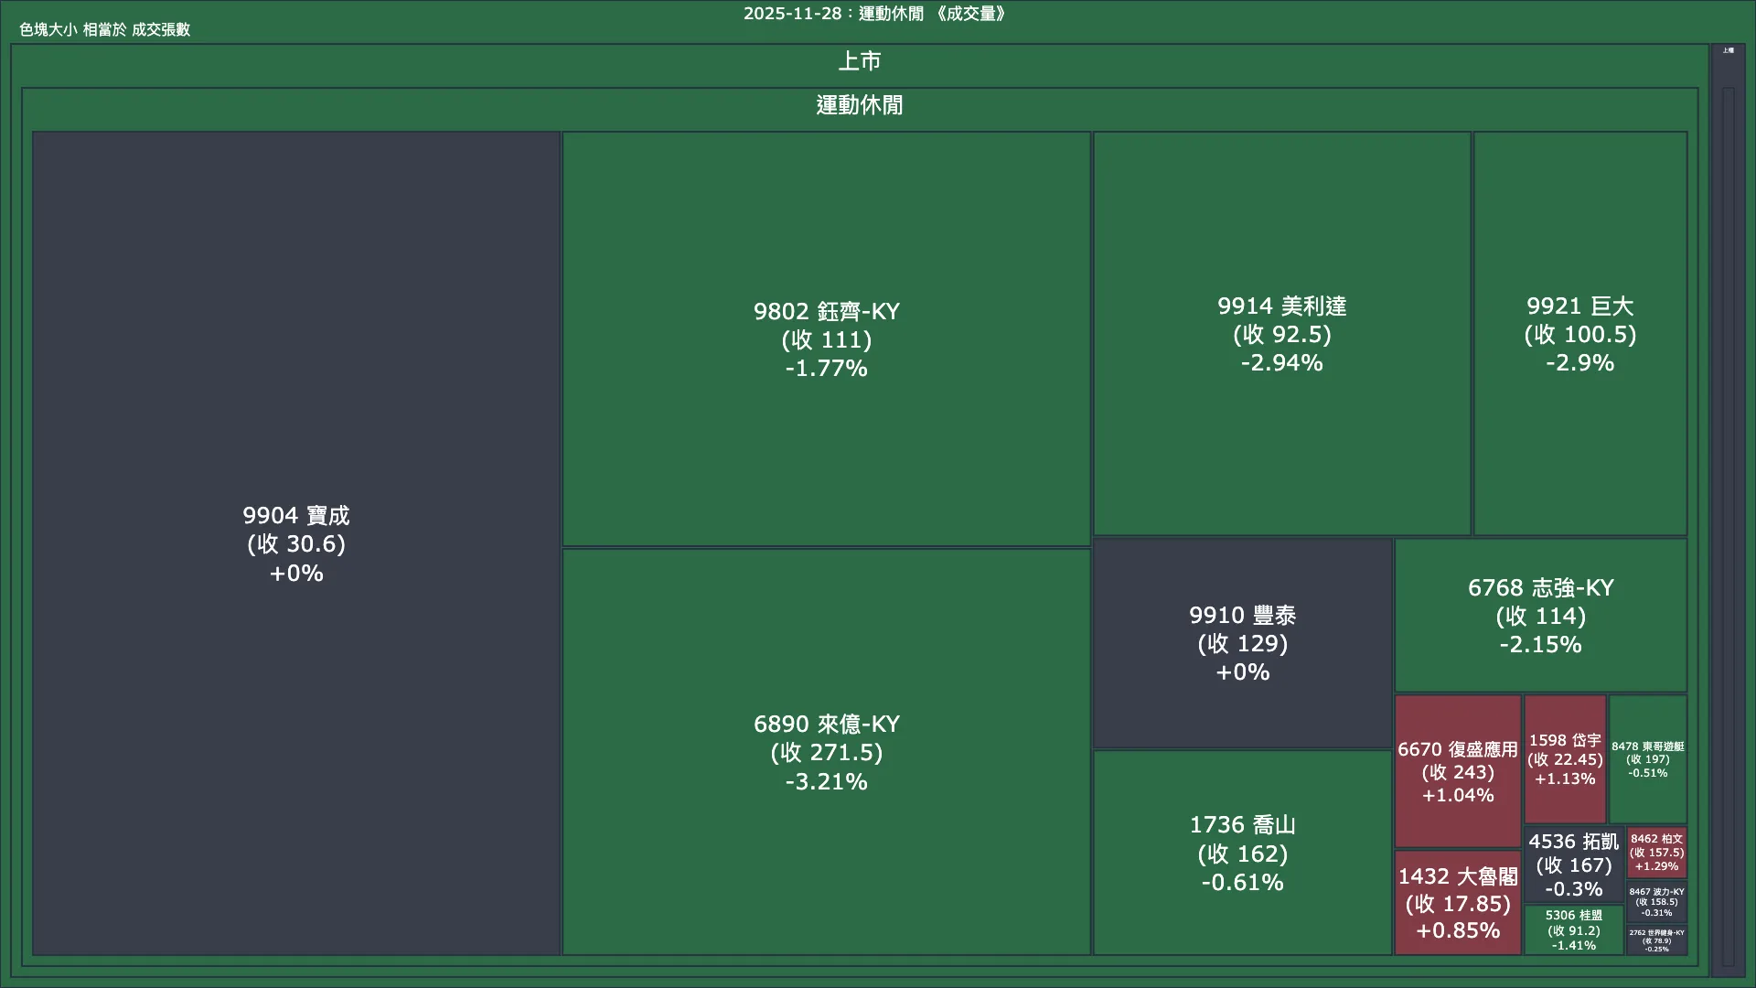
Task: Click the red 1432 大魯閣 tile
Action: tap(1457, 903)
